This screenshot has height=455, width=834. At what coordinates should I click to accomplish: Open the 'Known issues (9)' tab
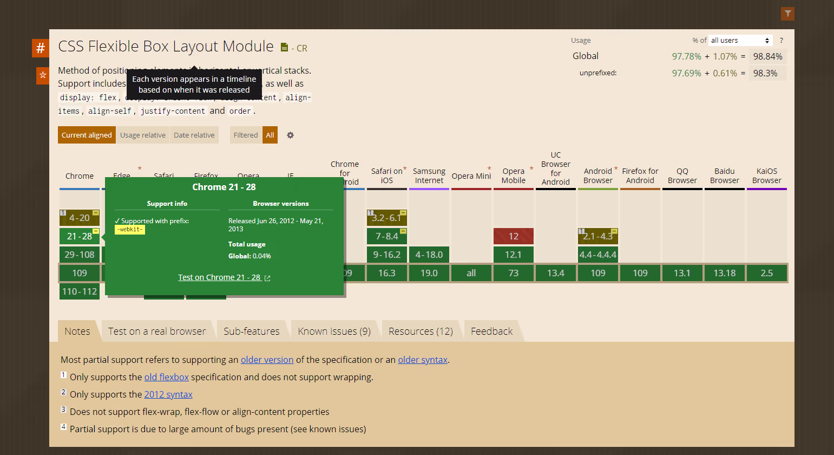(x=334, y=331)
